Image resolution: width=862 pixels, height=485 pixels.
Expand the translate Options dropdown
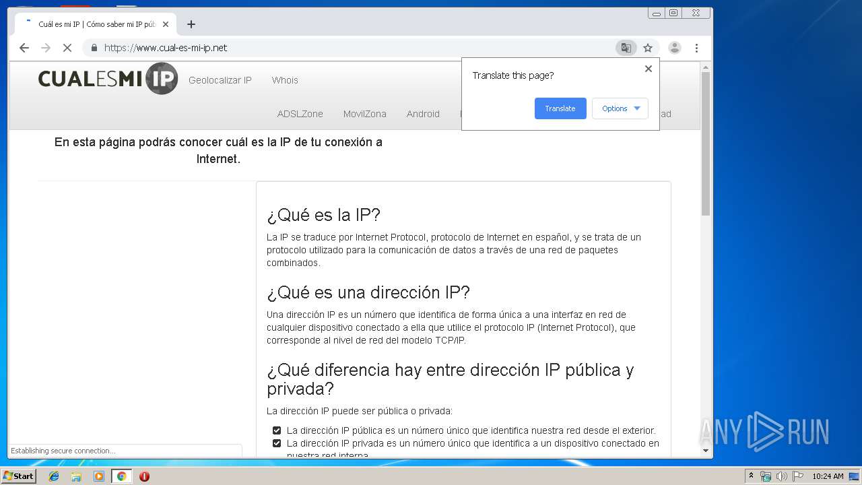tap(620, 108)
